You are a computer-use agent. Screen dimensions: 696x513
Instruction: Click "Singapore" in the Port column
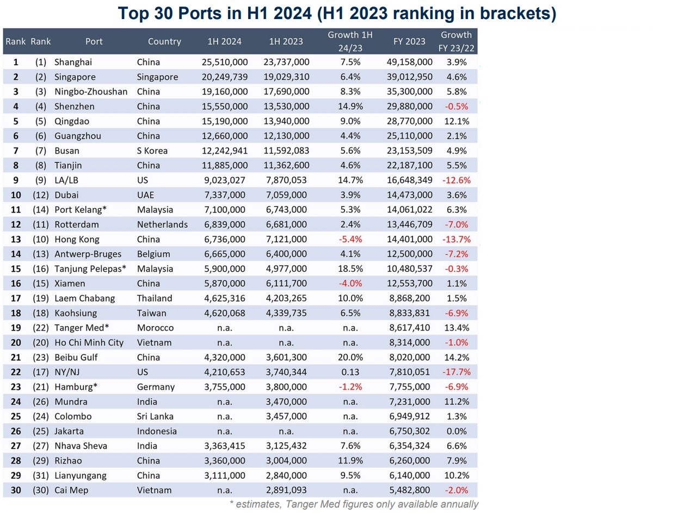pyautogui.click(x=75, y=77)
